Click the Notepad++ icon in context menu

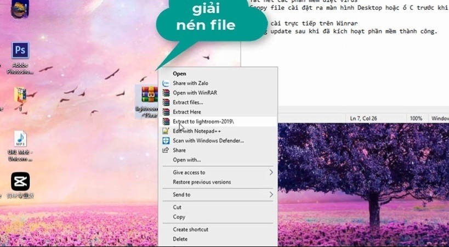[166, 131]
